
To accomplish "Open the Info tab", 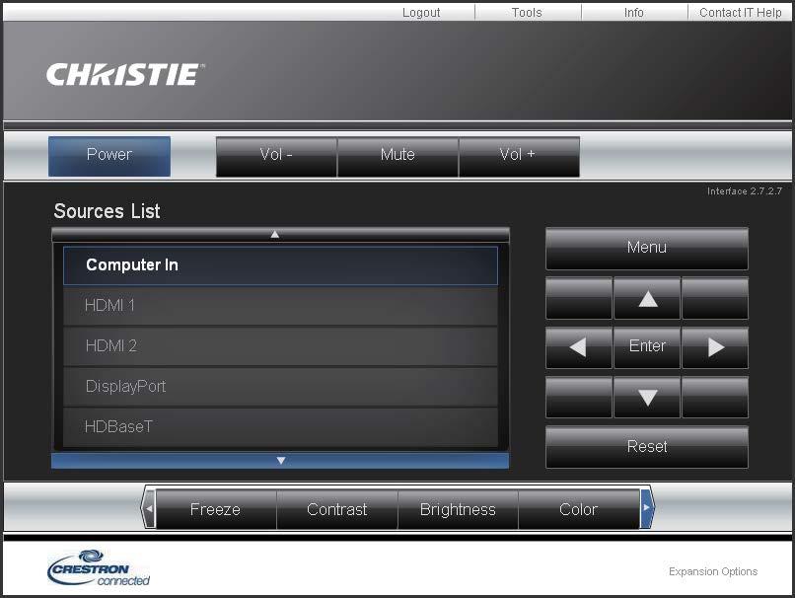I will tap(634, 12).
